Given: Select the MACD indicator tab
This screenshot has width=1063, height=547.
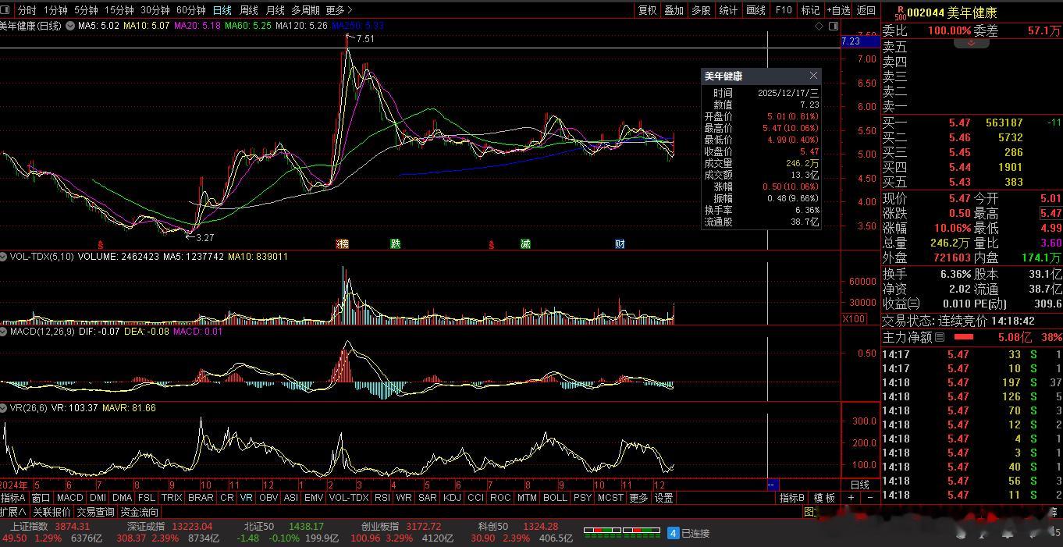Looking at the screenshot, I should [x=69, y=498].
